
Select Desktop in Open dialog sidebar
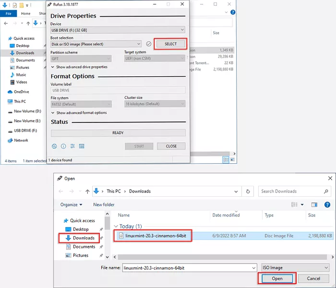coord(77,229)
